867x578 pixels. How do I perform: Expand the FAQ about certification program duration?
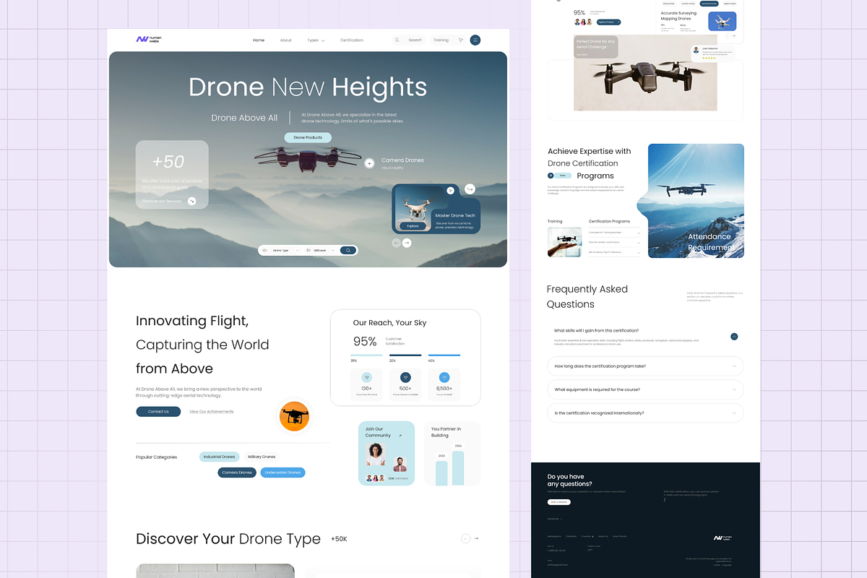point(645,366)
